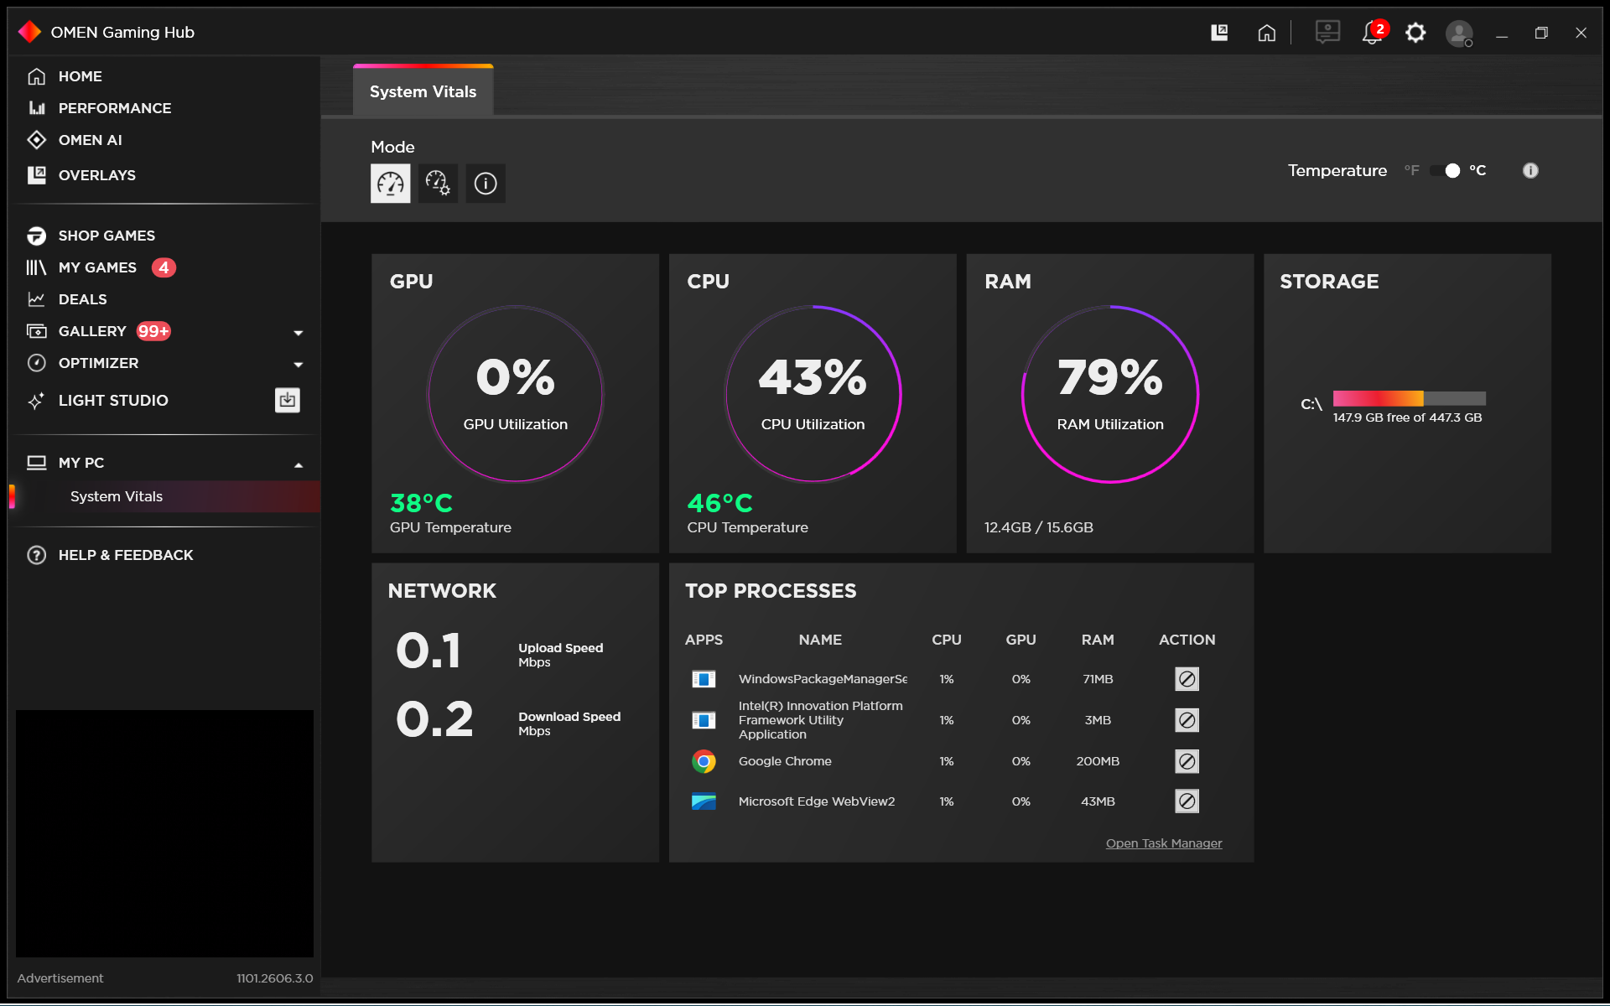Click the Gallery 99+ badge
This screenshot has height=1006, width=1610.
(153, 331)
